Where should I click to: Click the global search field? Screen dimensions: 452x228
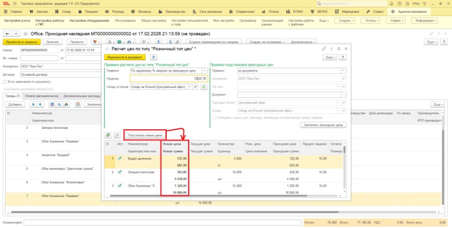[352, 4]
